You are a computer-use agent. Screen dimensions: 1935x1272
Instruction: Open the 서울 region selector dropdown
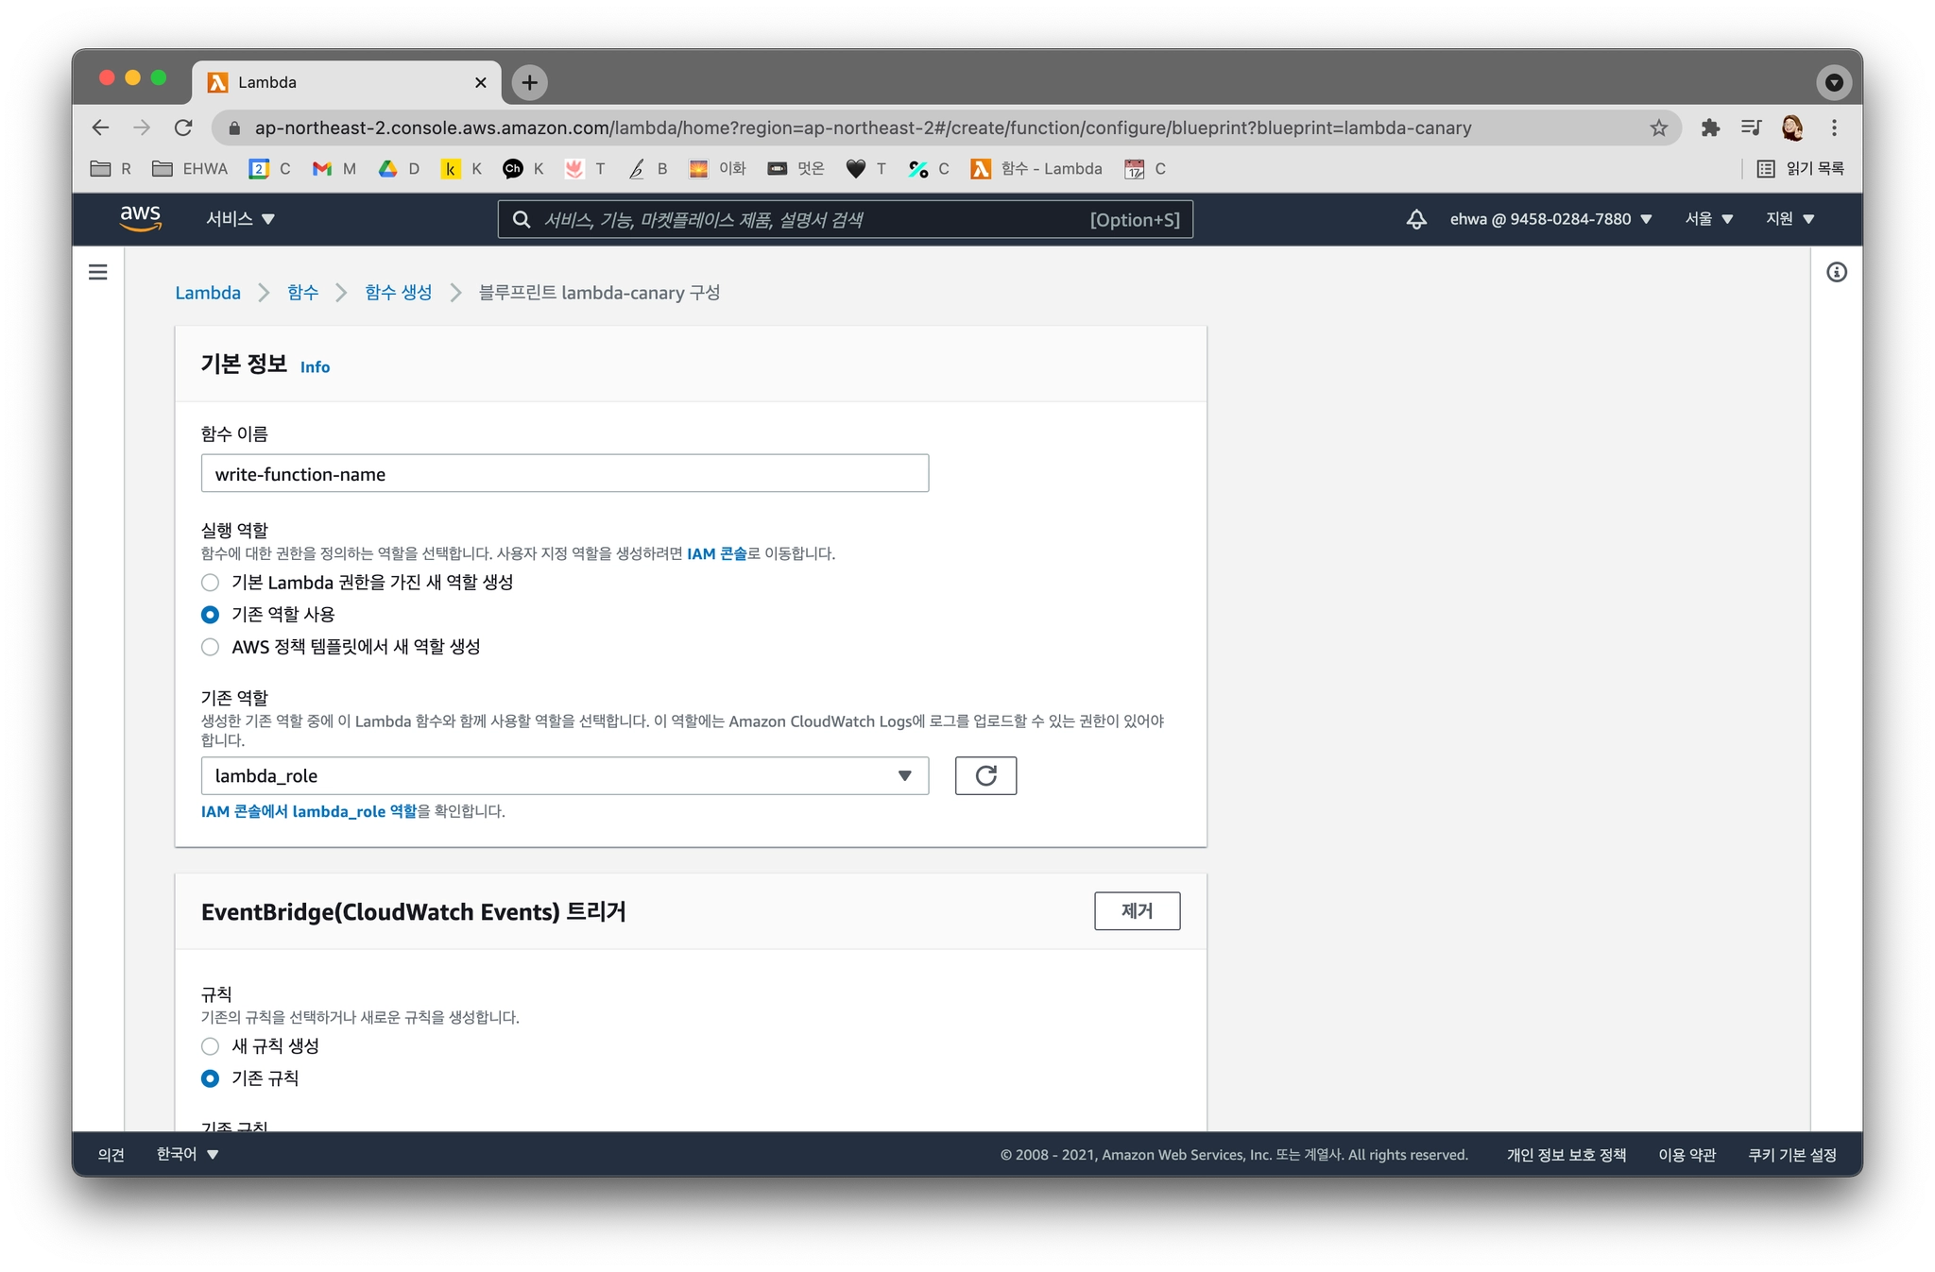(1708, 219)
